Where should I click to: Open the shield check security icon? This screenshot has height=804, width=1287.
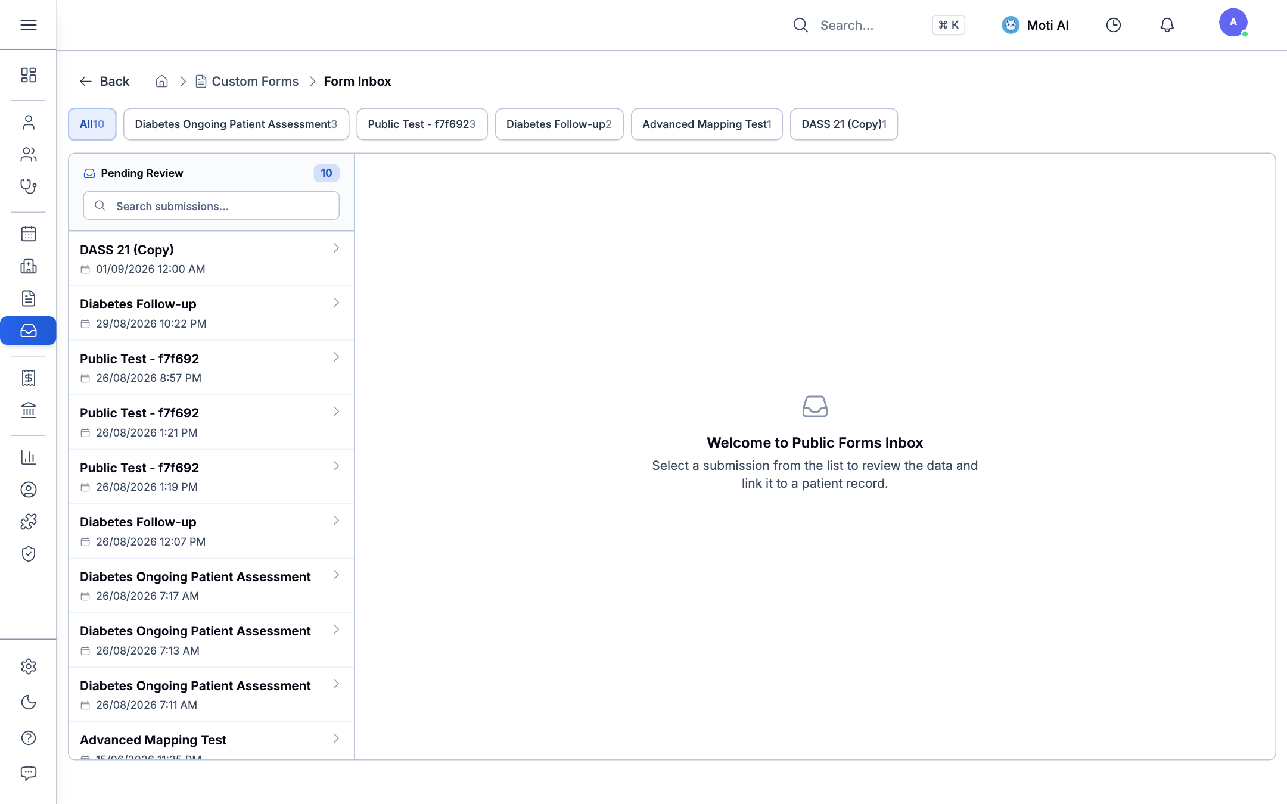click(28, 554)
